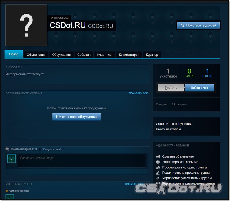Click the clock icon for scheduling an event

point(158,162)
